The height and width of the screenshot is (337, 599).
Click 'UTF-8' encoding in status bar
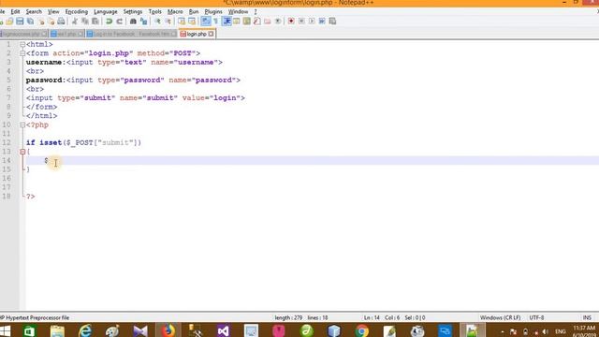(x=536, y=317)
